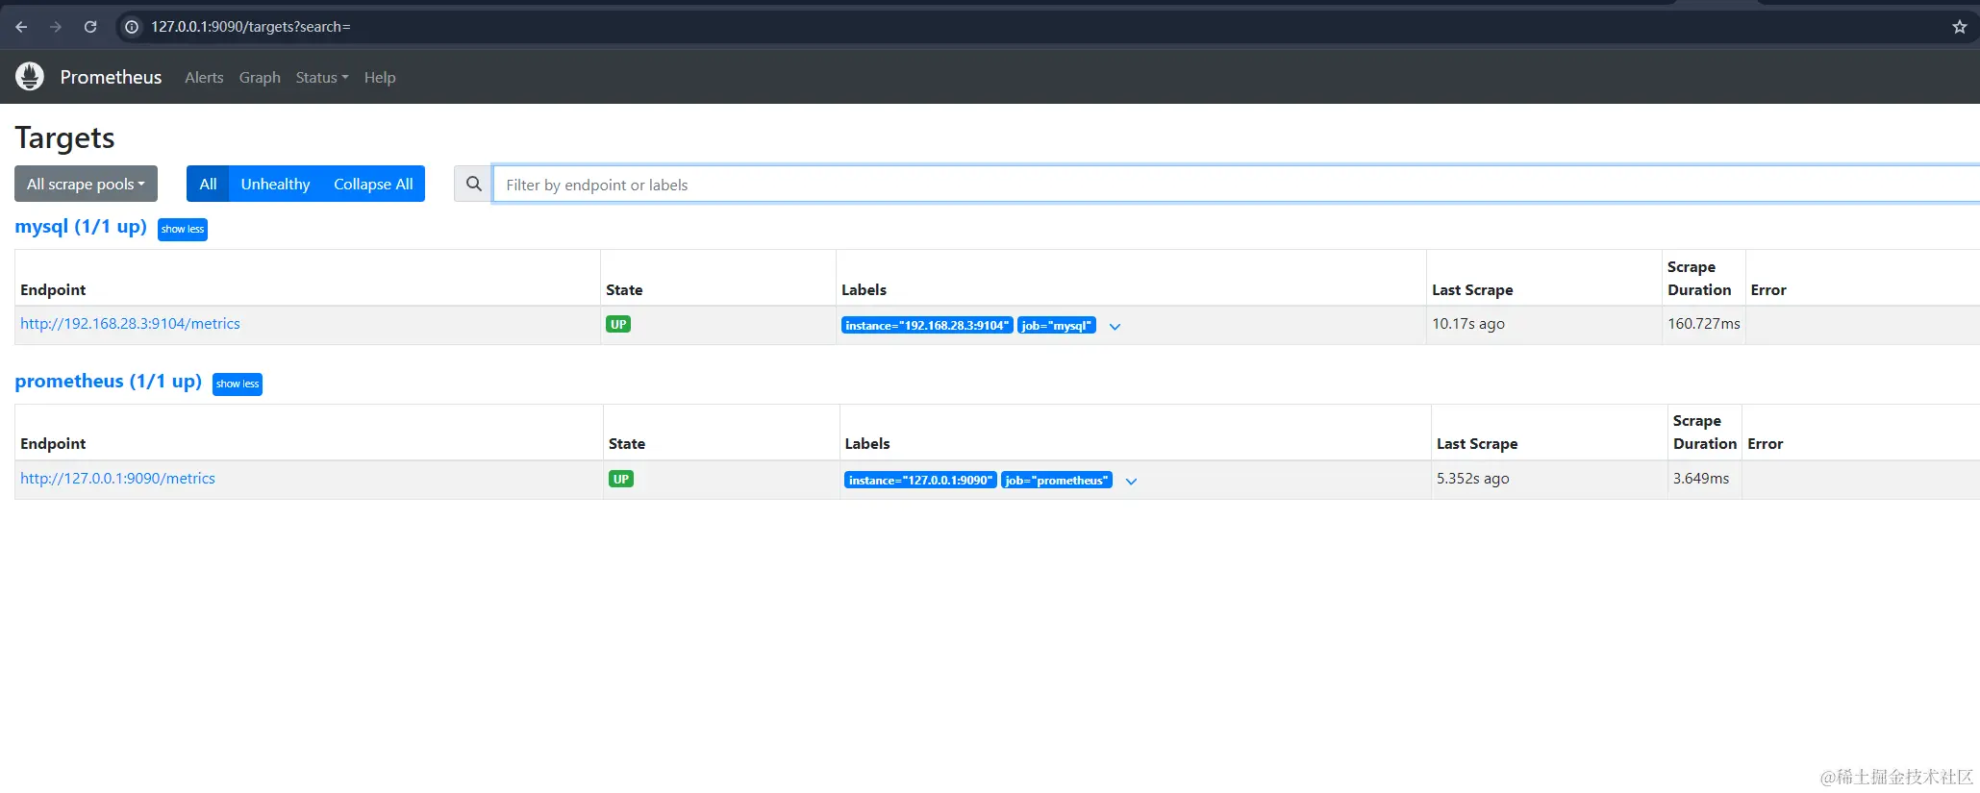1980x793 pixels.
Task: Open the http://192.168.28.3:9104/metrics endpoint link
Action: tap(130, 324)
